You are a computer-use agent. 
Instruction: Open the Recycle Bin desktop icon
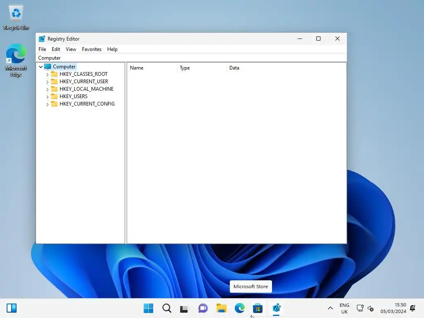coord(16,17)
